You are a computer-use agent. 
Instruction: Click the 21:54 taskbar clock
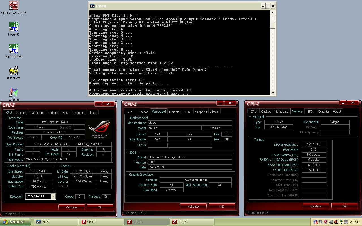[x=354, y=222]
